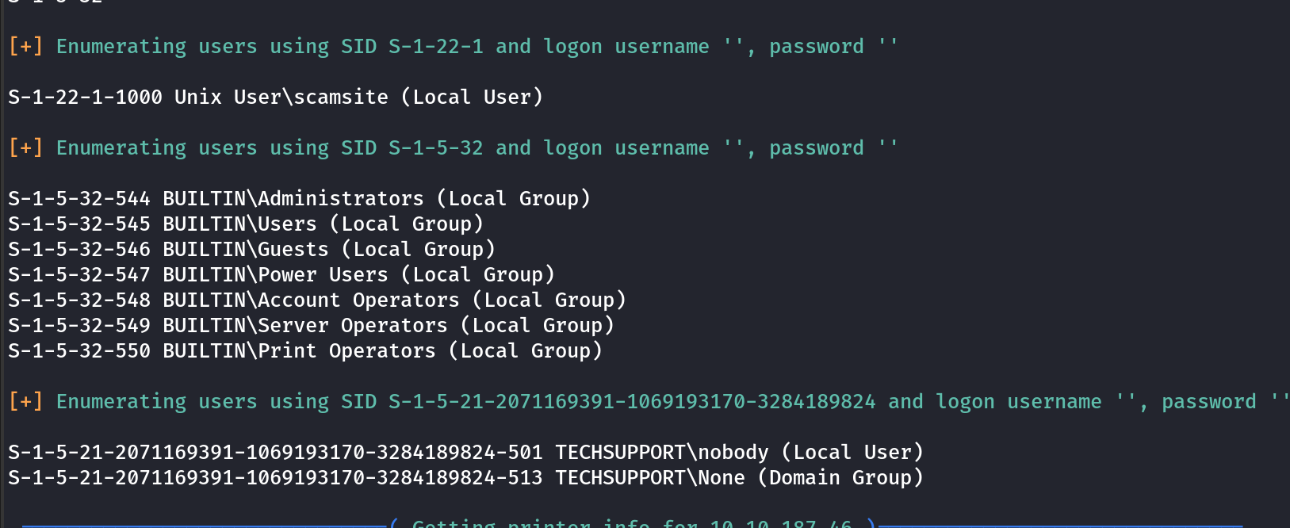Click the BUILTIN\Account Operators entry
1290x528 pixels.
click(311, 300)
